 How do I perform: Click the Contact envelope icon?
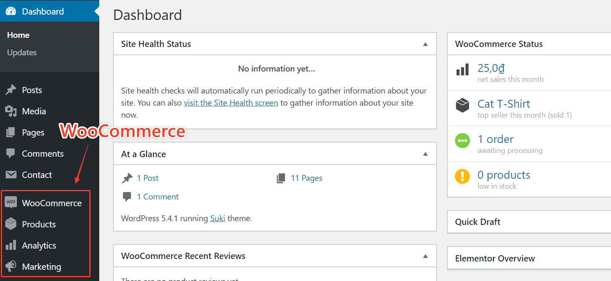pos(11,175)
